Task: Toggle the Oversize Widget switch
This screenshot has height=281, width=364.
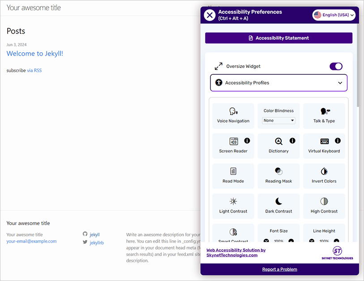Action: (336, 66)
